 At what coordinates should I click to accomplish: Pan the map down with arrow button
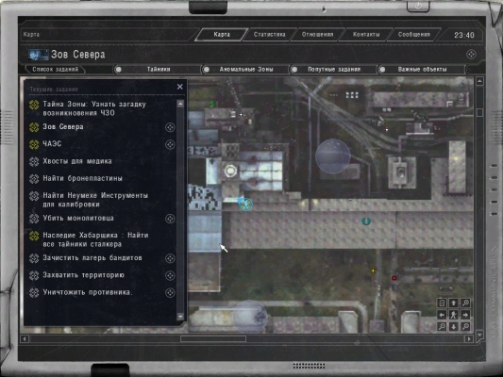tap(454, 327)
